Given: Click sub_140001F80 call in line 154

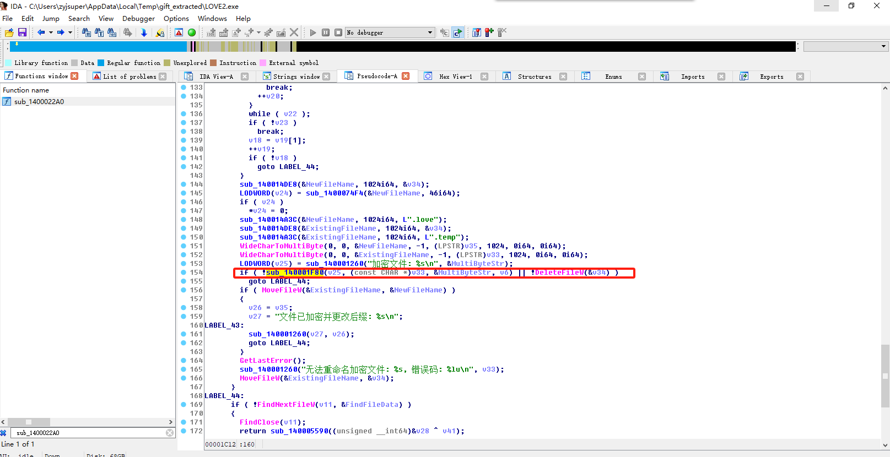Looking at the screenshot, I should pyautogui.click(x=295, y=273).
